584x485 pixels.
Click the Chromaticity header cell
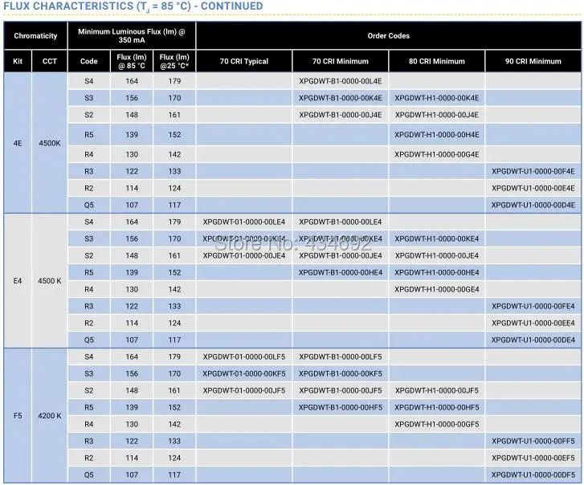coord(35,36)
